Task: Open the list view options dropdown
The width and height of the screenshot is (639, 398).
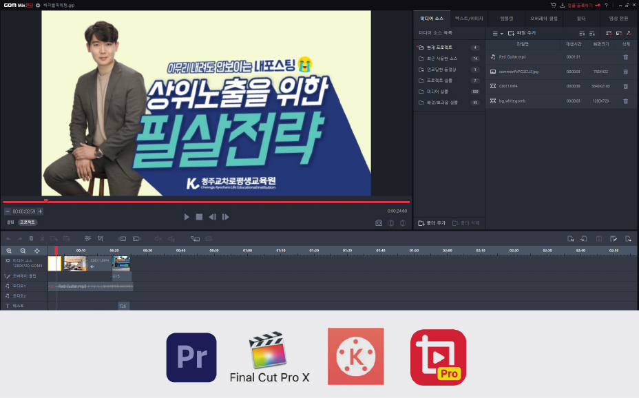Action: (x=498, y=34)
